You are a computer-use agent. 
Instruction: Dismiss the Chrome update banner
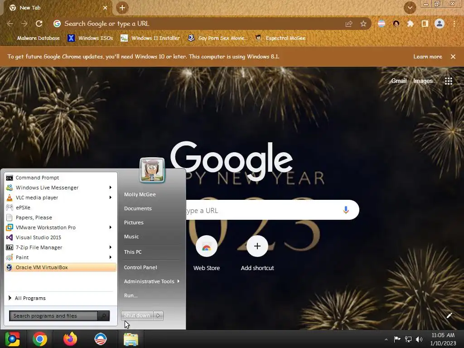453,57
